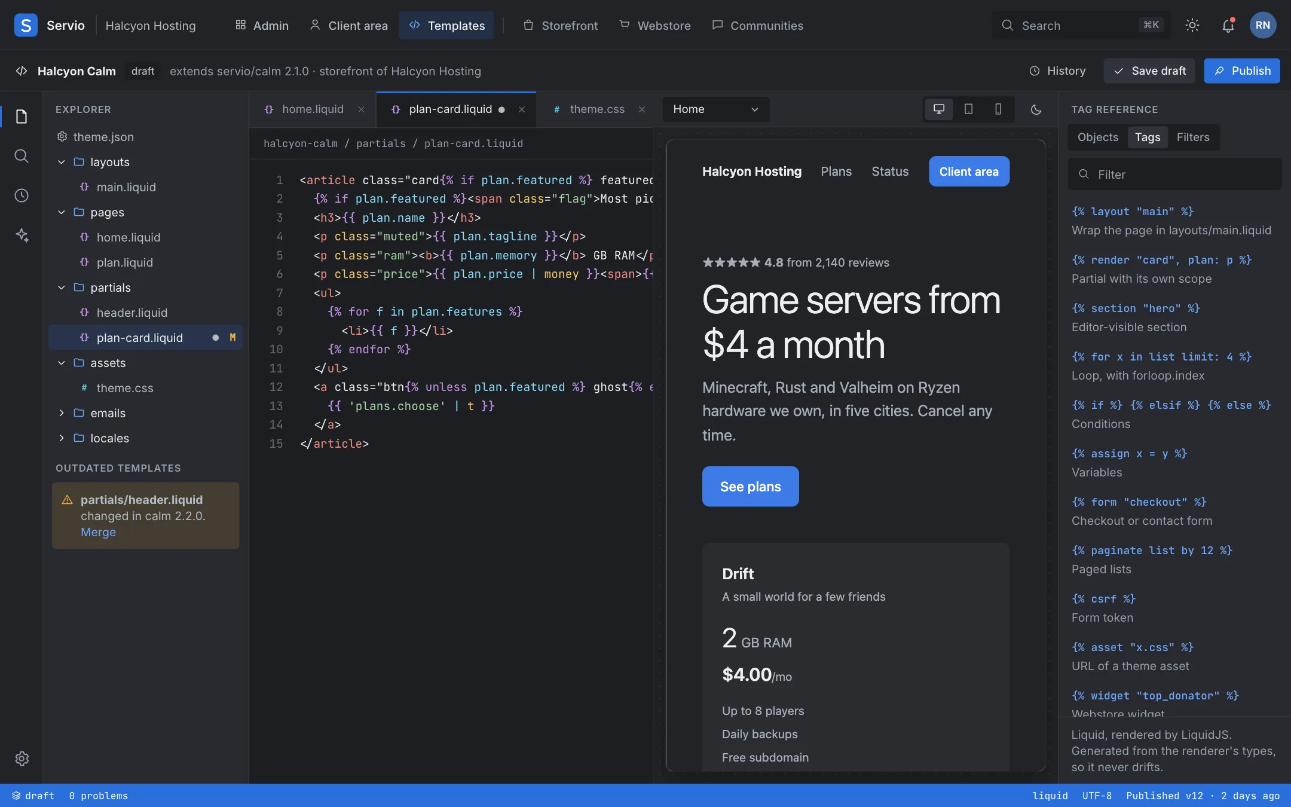
Task: Open the search icon in activity bar
Action: (22, 156)
